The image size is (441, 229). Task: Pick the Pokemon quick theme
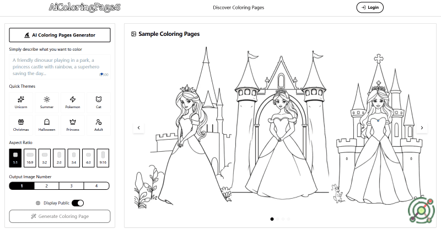point(73,102)
